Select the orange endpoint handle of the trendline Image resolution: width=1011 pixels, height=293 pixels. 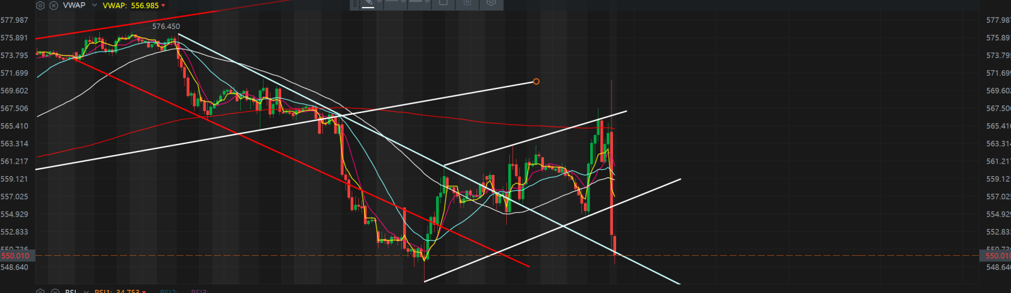[536, 81]
